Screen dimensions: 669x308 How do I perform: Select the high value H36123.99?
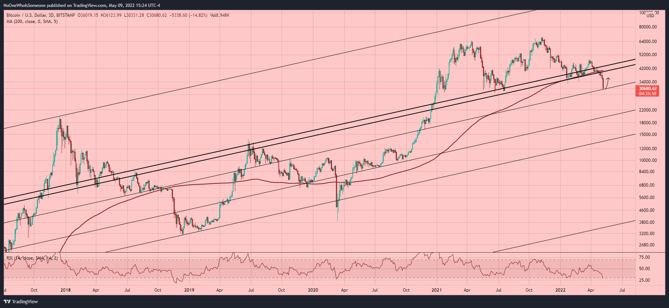point(111,15)
